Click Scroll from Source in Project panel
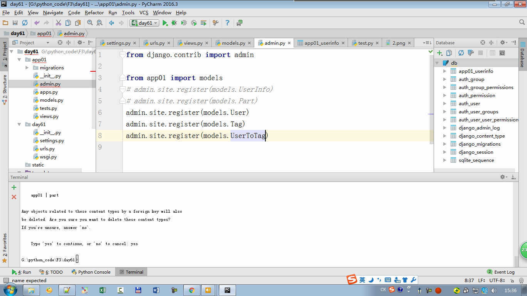Viewport: 527px width, 296px height. (60, 42)
